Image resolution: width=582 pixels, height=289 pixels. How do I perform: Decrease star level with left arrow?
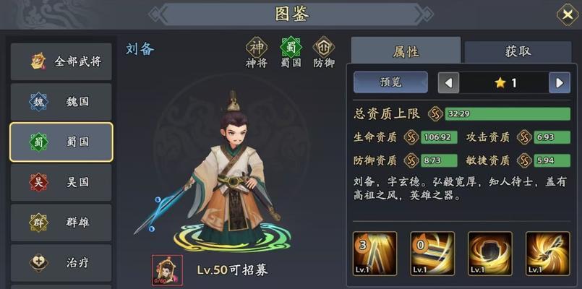pyautogui.click(x=448, y=83)
